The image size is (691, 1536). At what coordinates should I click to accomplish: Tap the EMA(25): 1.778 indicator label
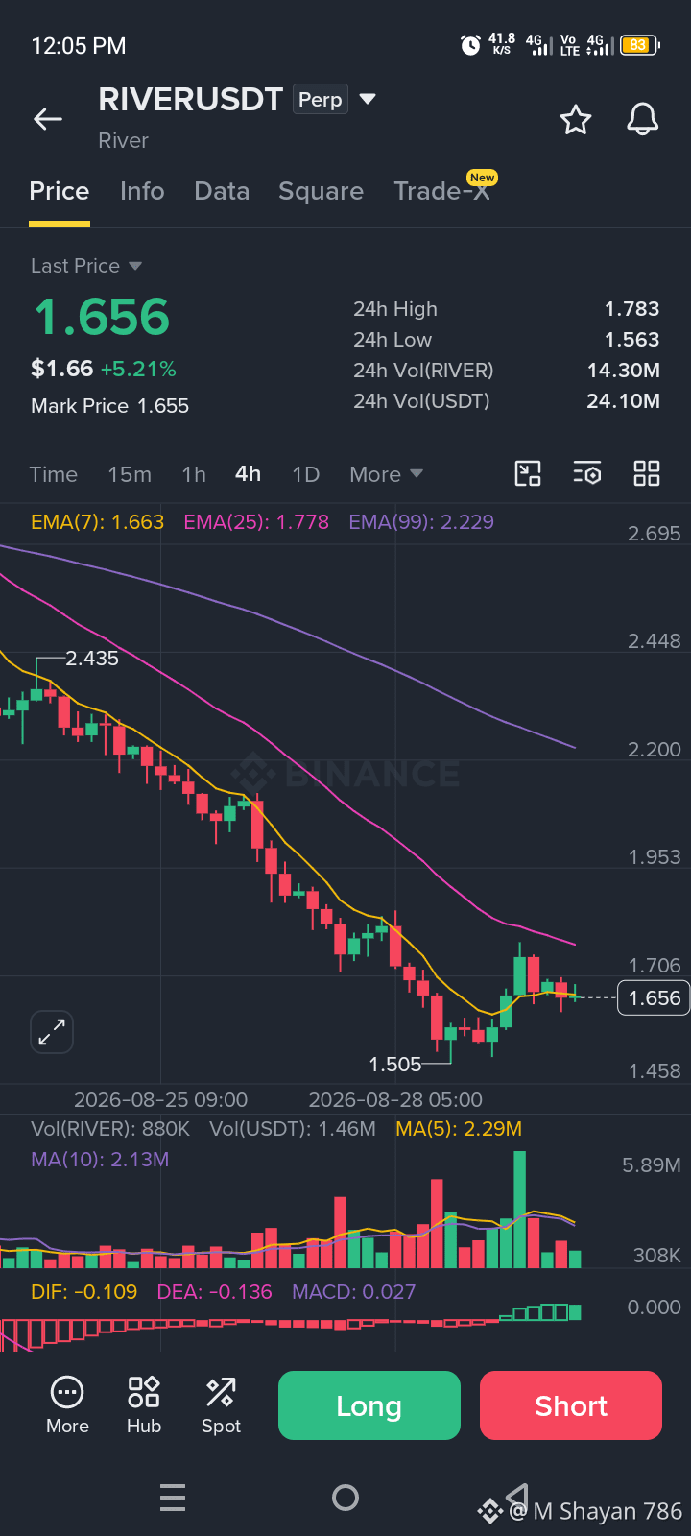tap(256, 522)
